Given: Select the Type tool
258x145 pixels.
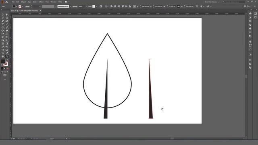Looking at the screenshot, I should [x=3, y=24].
